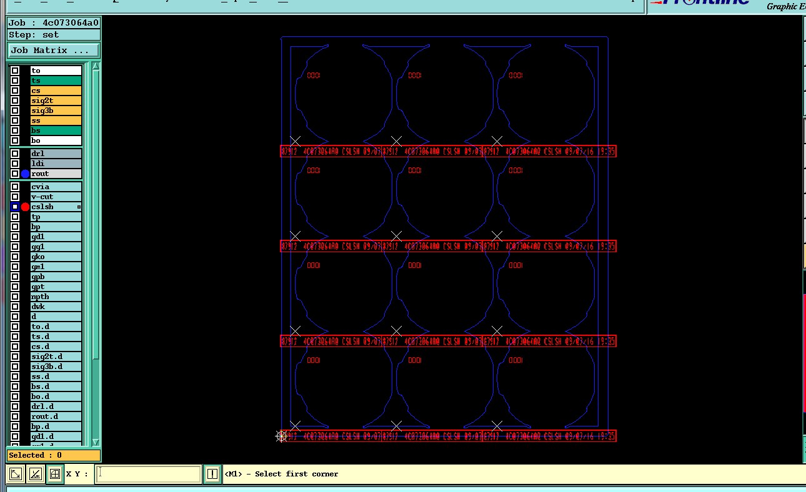Select the sig2t.d layer name
The width and height of the screenshot is (806, 492).
click(x=56, y=357)
